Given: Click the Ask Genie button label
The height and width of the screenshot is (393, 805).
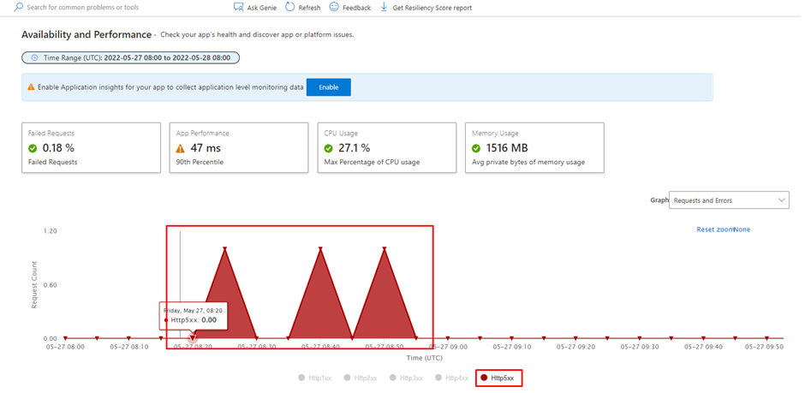Looking at the screenshot, I should [x=262, y=8].
